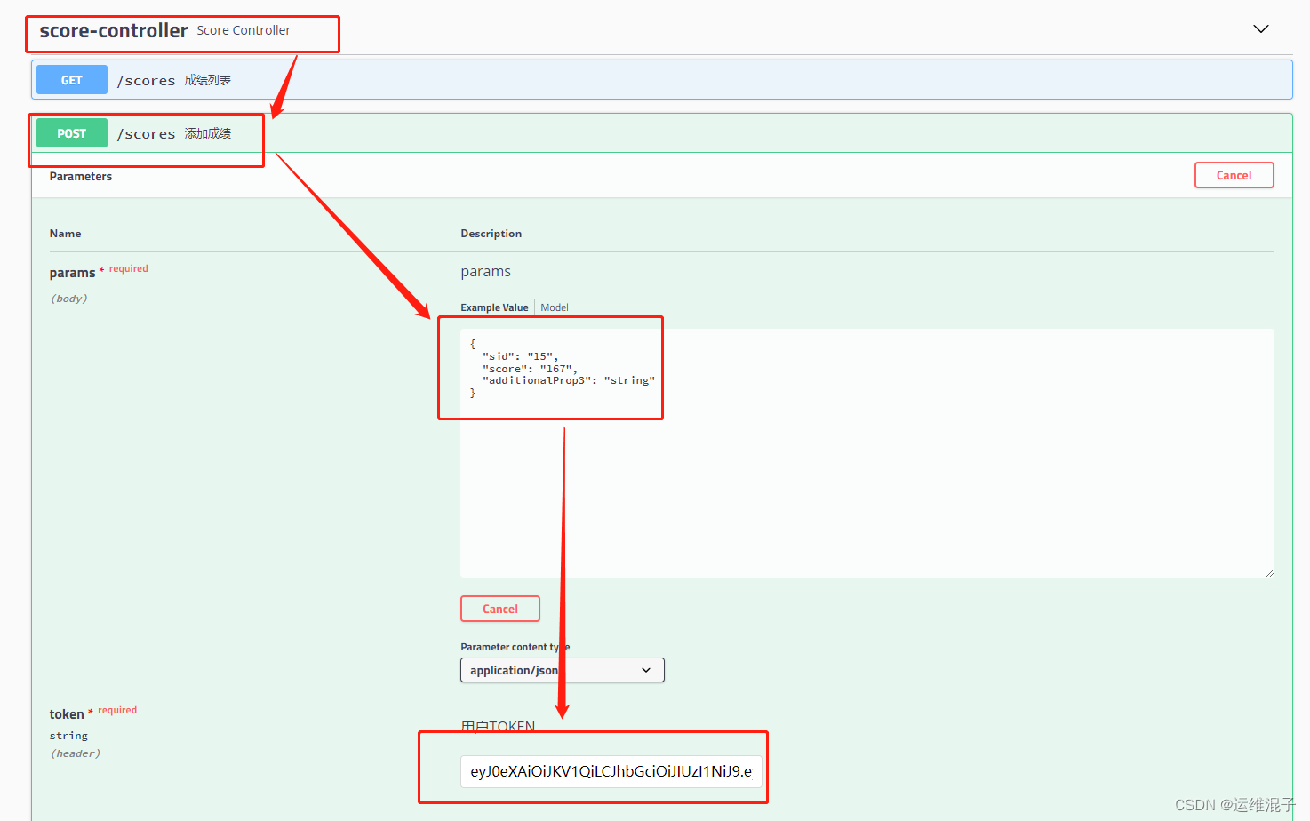The height and width of the screenshot is (821, 1310).
Task: Collapse the score-controller section chevron
Action: pyautogui.click(x=1260, y=29)
